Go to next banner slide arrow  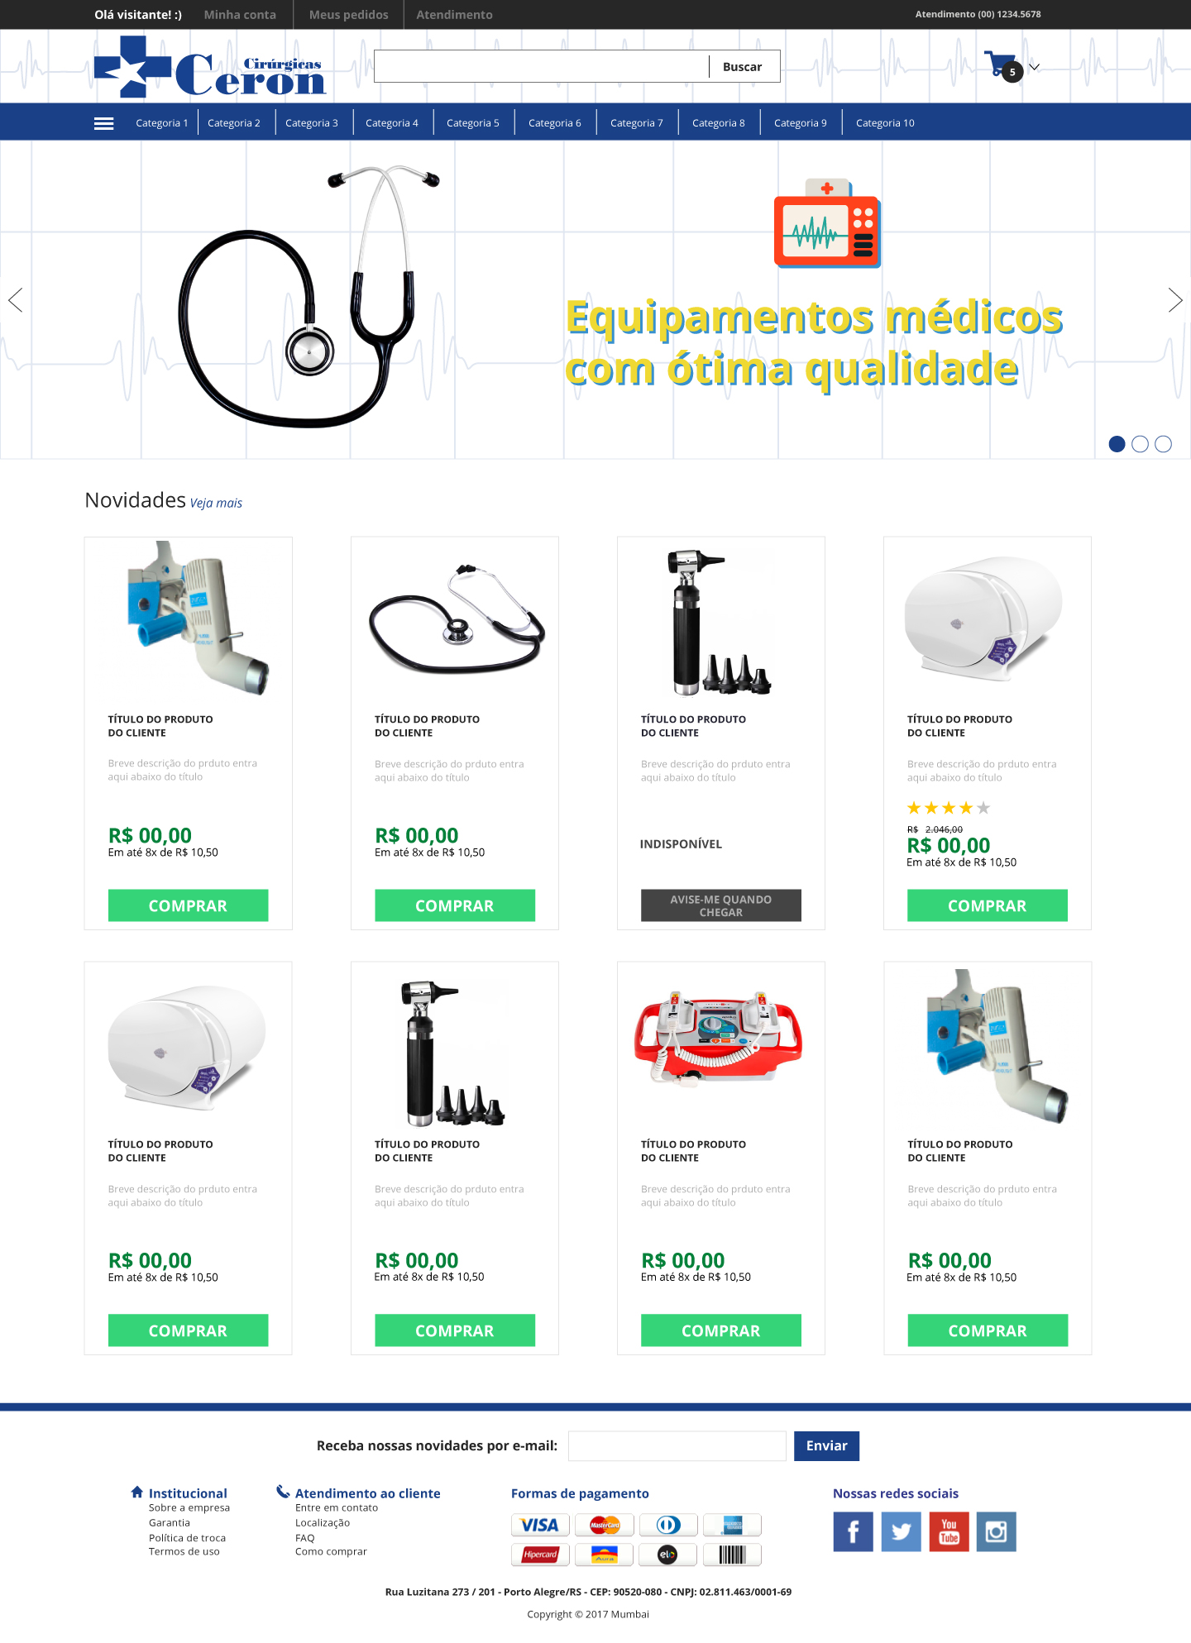(1175, 300)
